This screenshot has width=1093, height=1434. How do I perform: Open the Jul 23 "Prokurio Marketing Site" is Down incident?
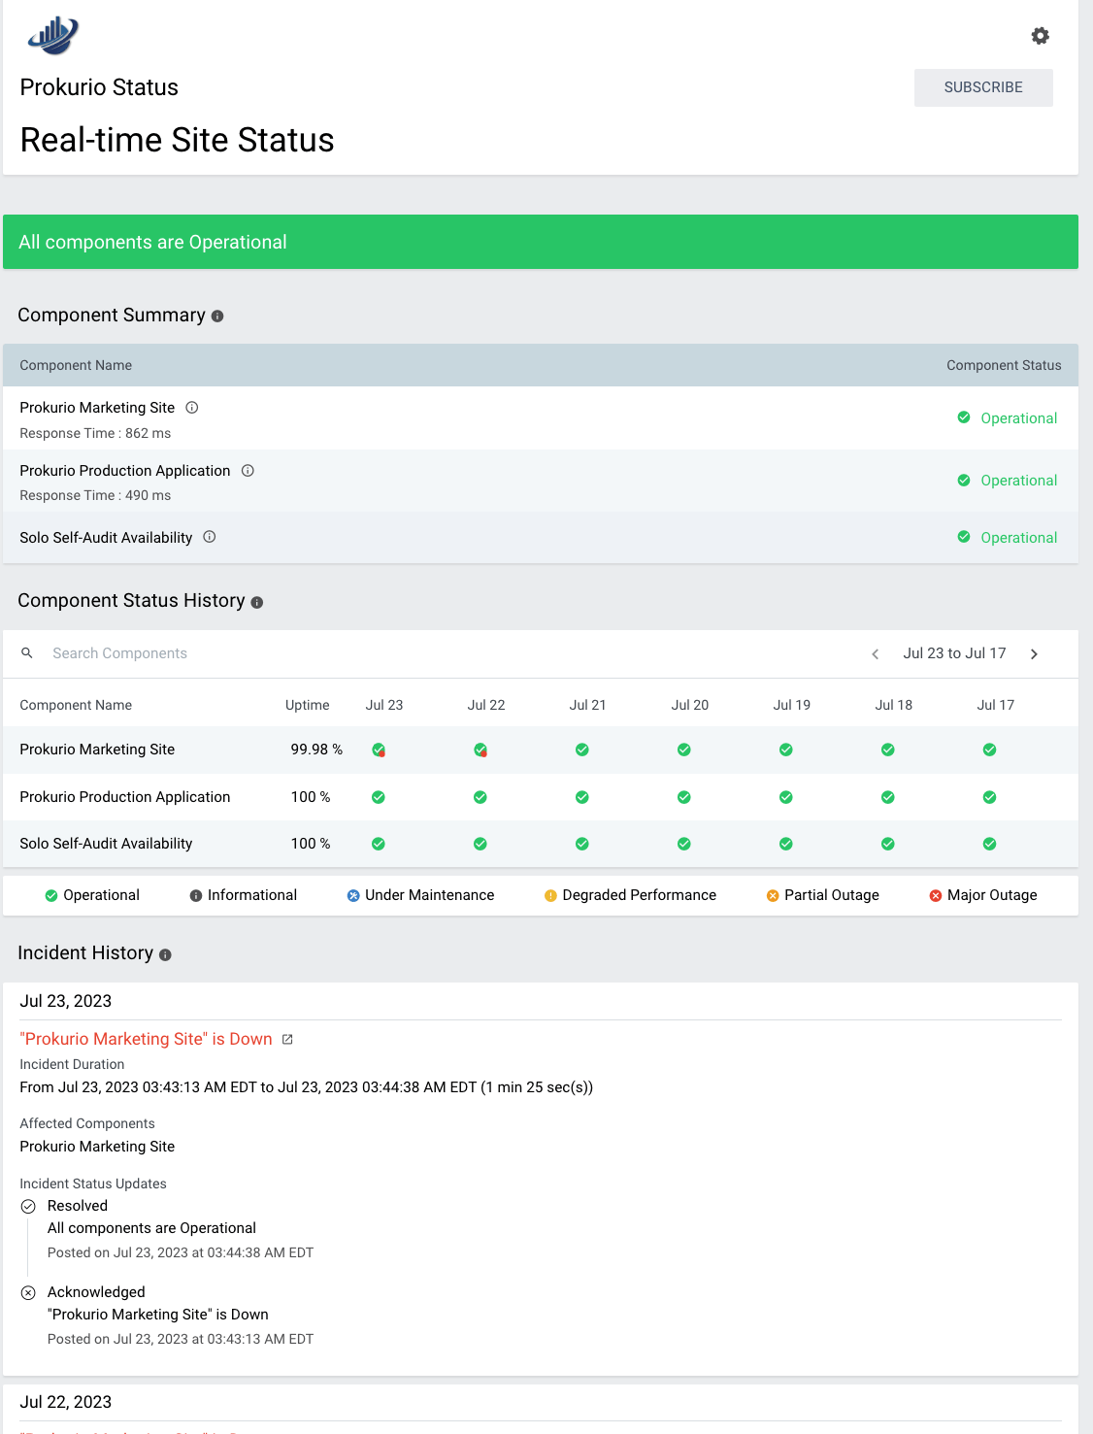pos(146,1039)
